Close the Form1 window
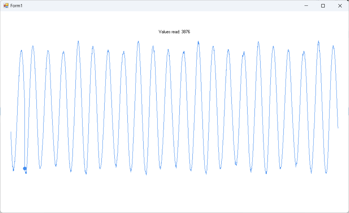The width and height of the screenshot is (349, 213). 340,6
